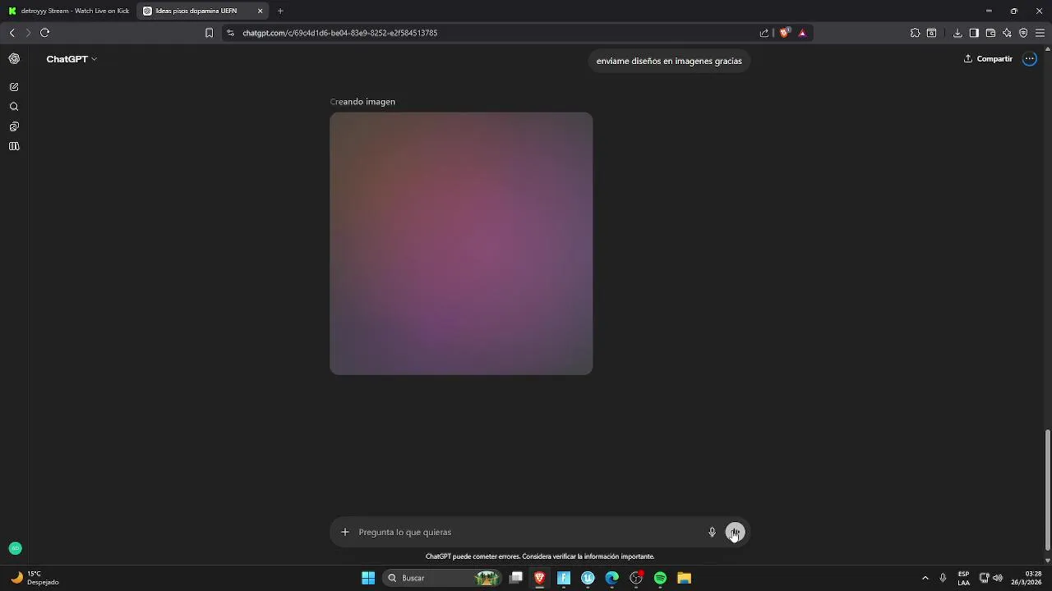Screen dimensions: 1052x591
Task: Open Spotify from the taskbar
Action: [660, 578]
